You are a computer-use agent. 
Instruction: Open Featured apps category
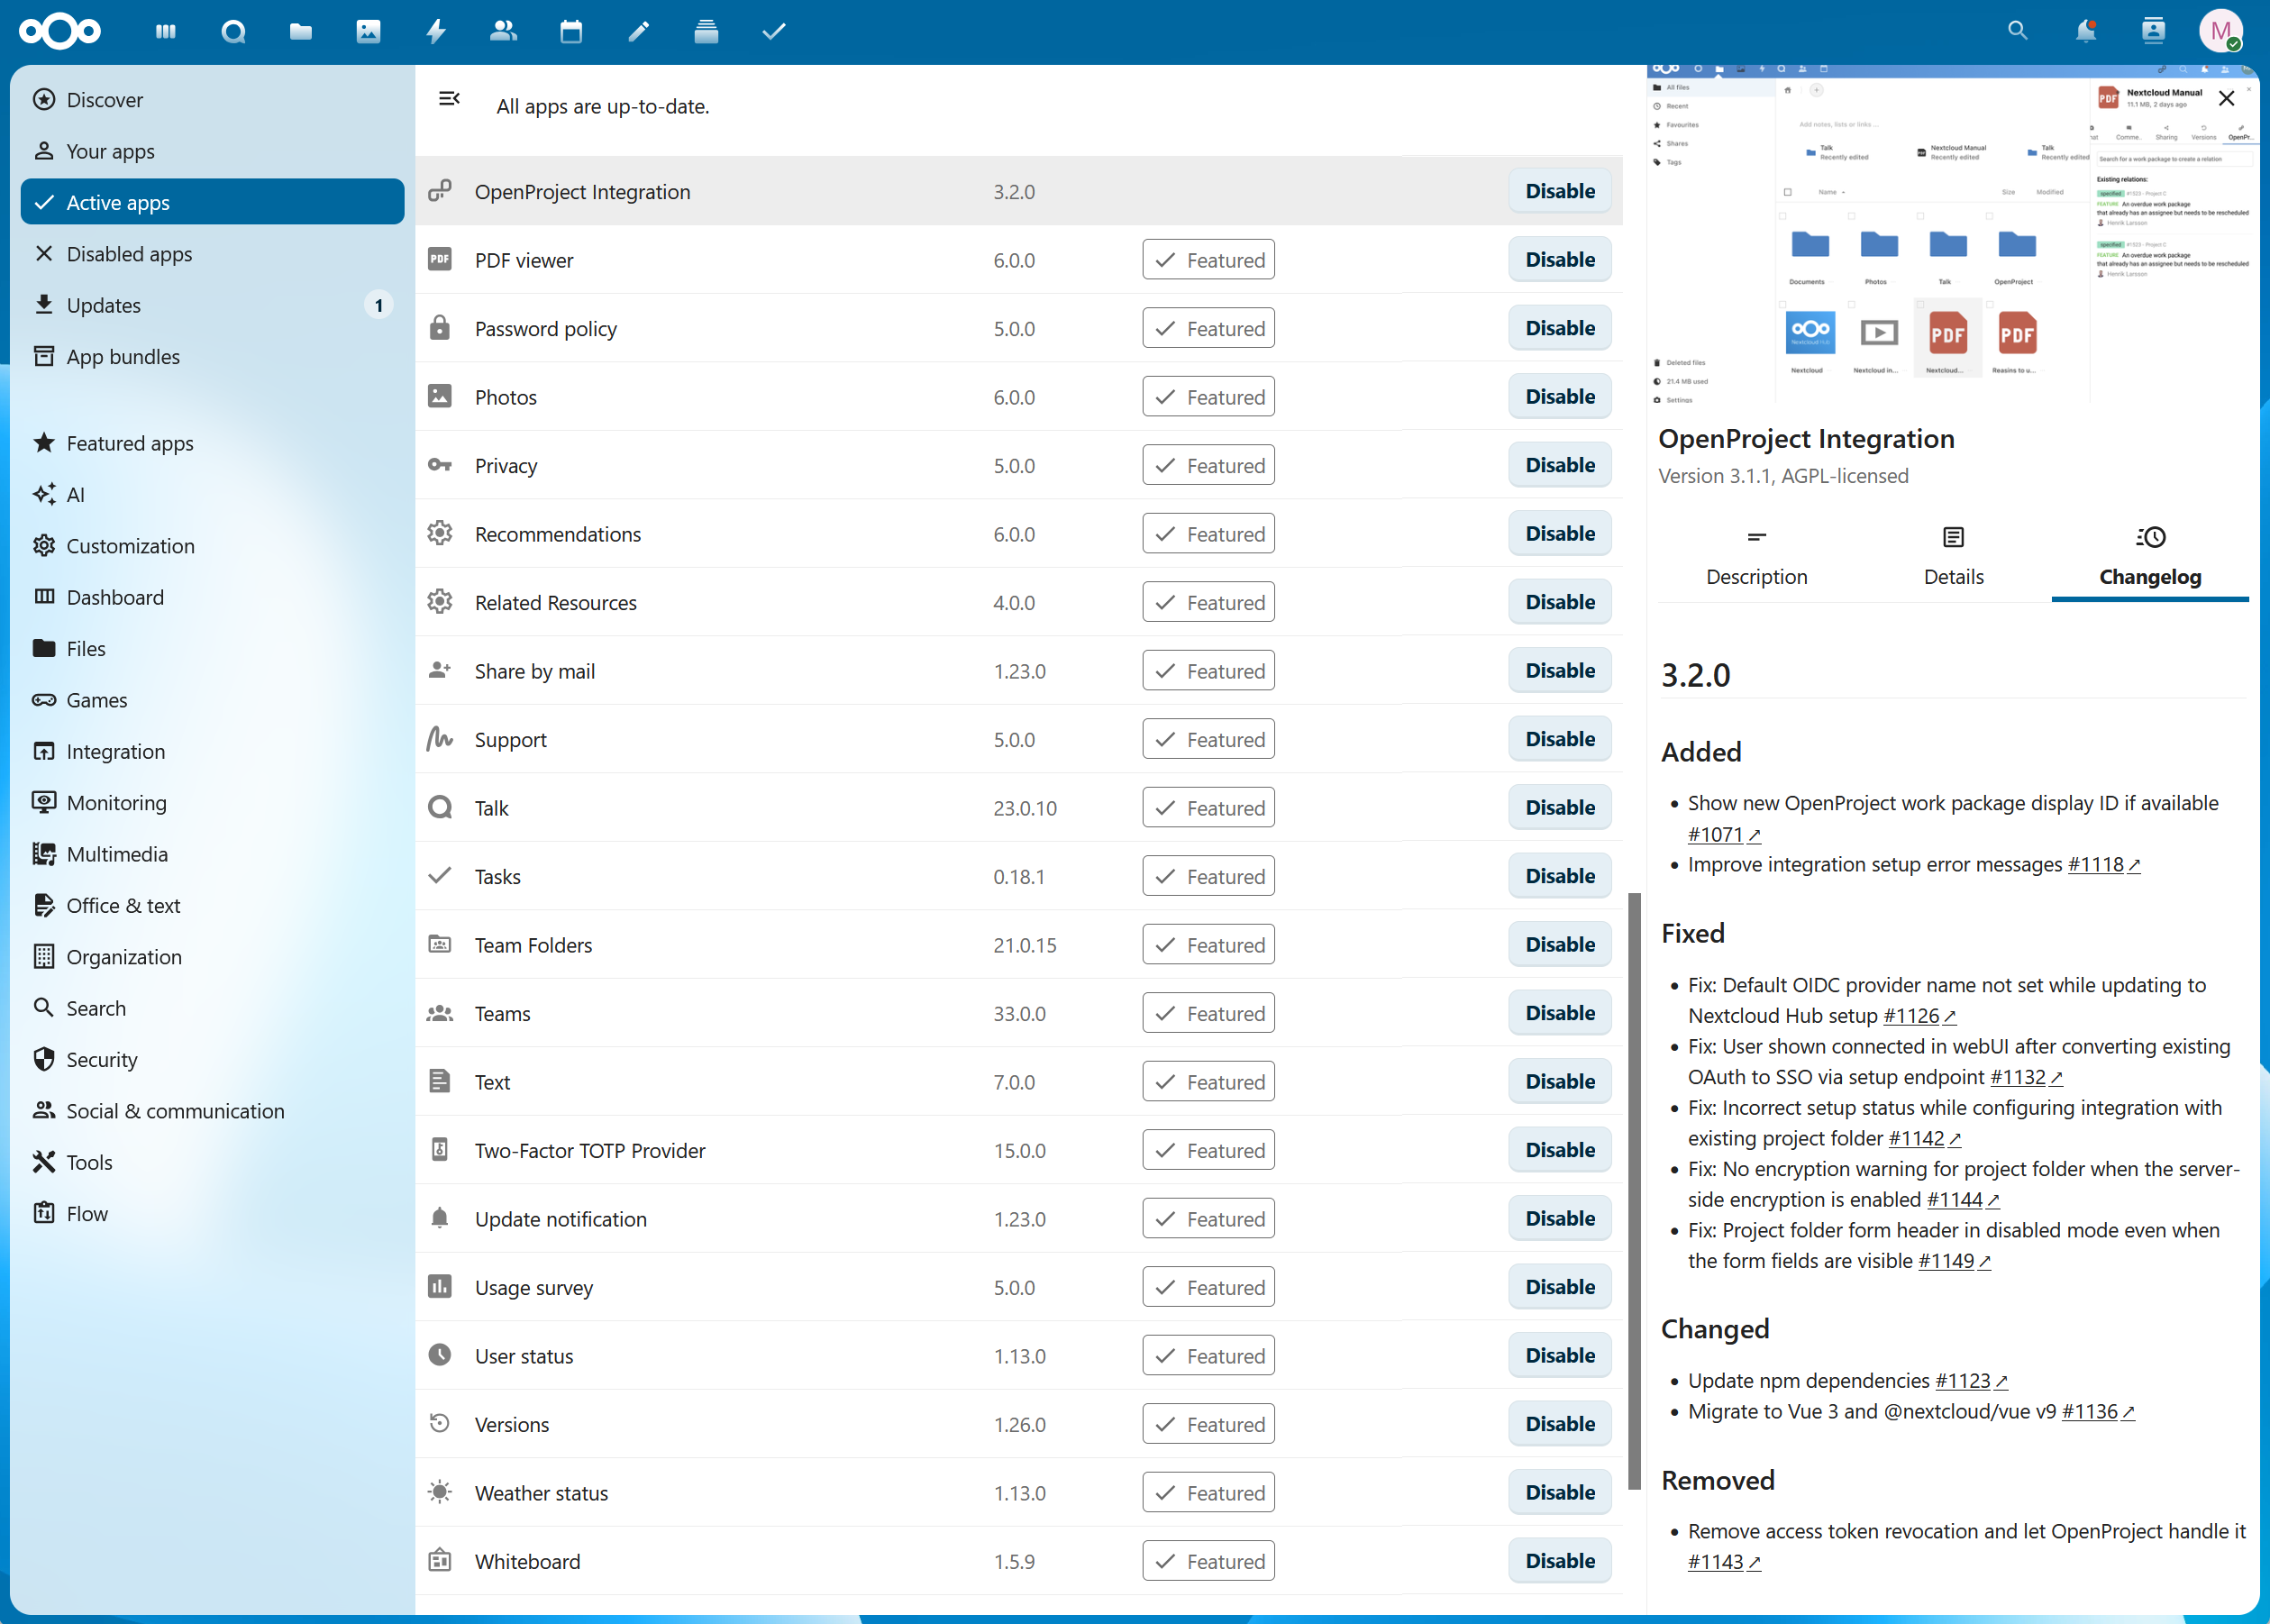click(212, 443)
